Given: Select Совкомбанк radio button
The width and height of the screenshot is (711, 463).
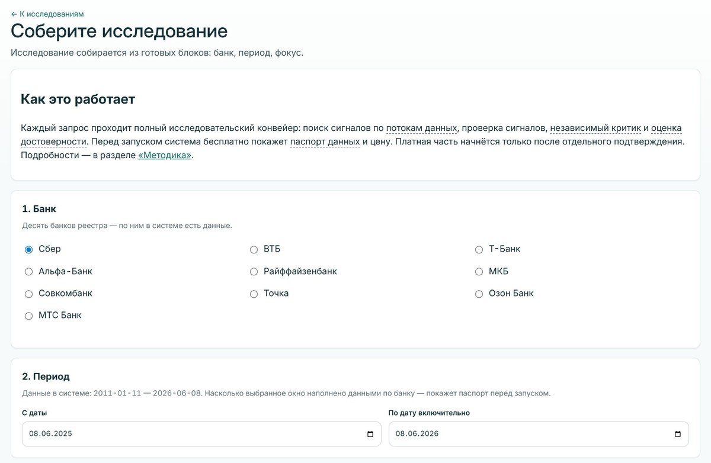Looking at the screenshot, I should point(28,294).
